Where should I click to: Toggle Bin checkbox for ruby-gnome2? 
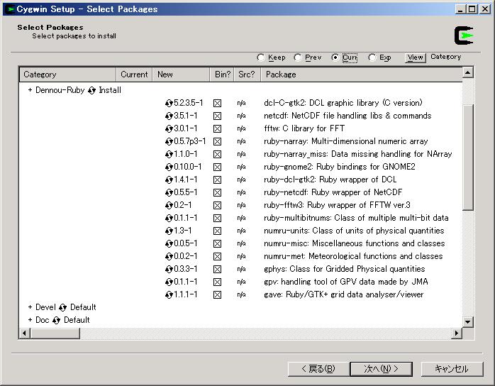(217, 167)
